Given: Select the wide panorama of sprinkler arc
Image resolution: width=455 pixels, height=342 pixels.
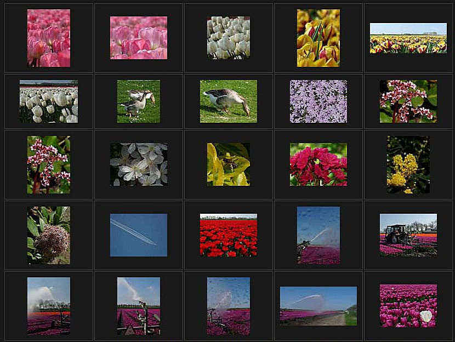Looking at the screenshot, I should 318,306.
